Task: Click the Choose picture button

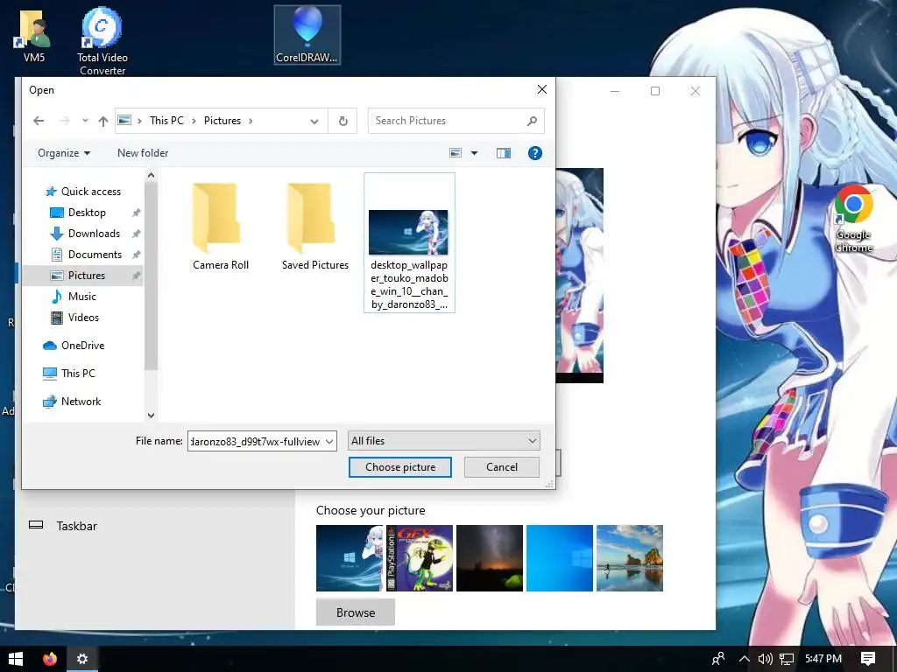Action: tap(400, 467)
